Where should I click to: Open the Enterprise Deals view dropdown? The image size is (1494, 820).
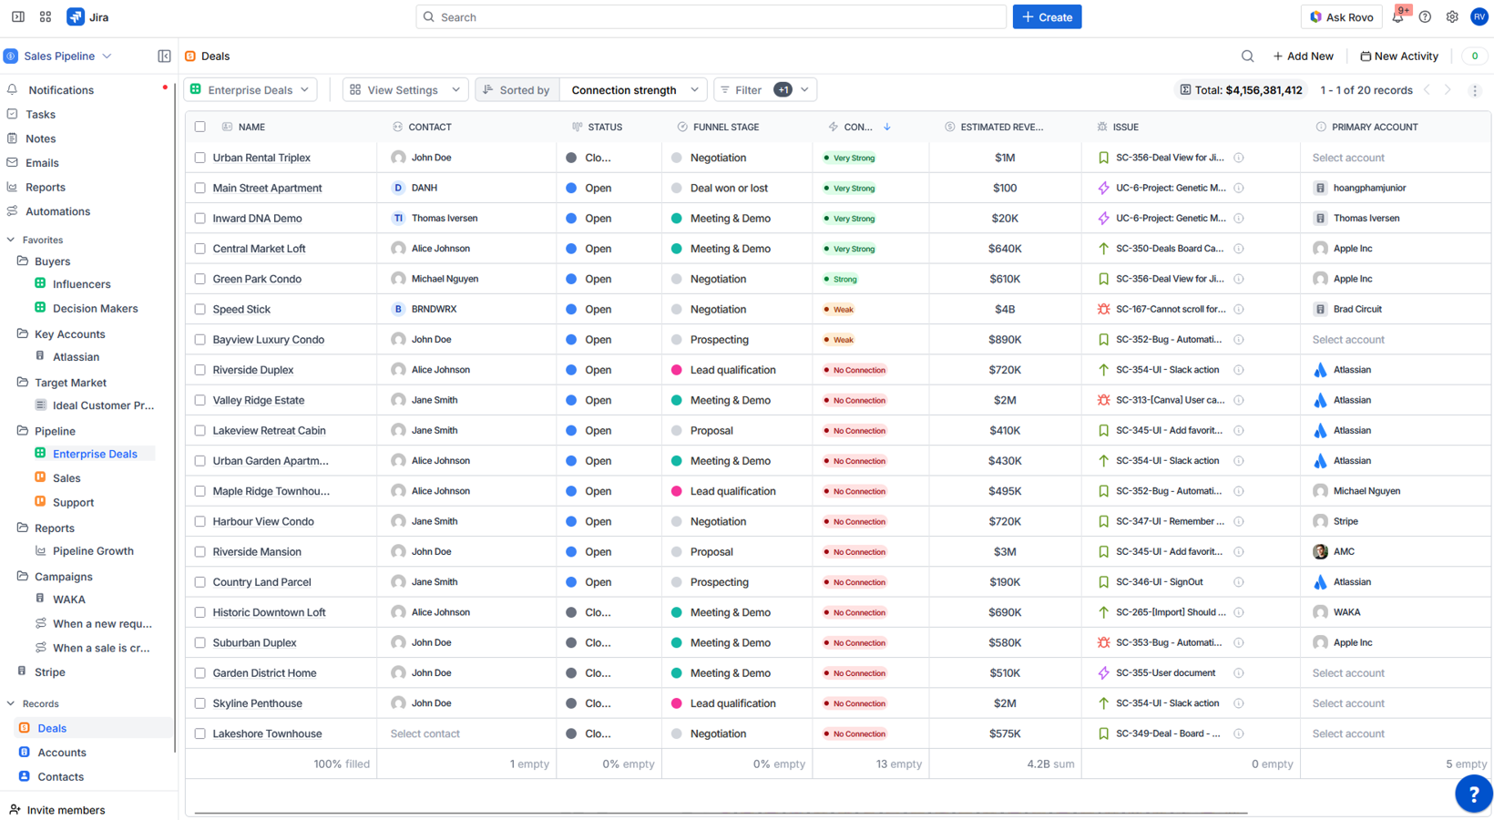(251, 90)
